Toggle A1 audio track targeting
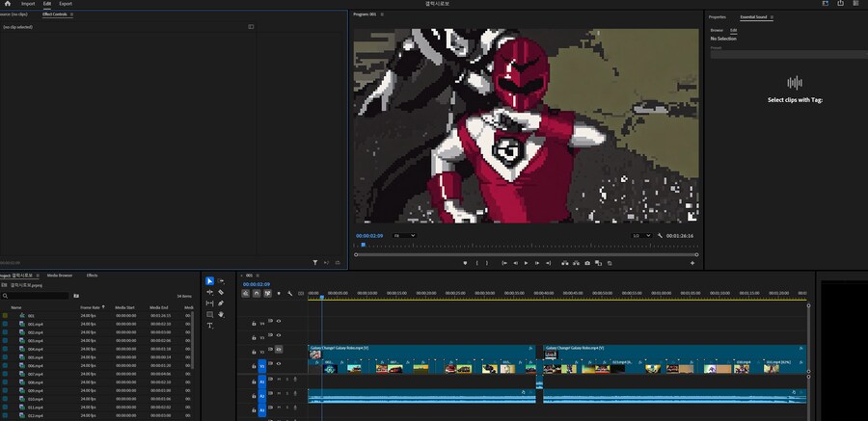 [x=262, y=380]
